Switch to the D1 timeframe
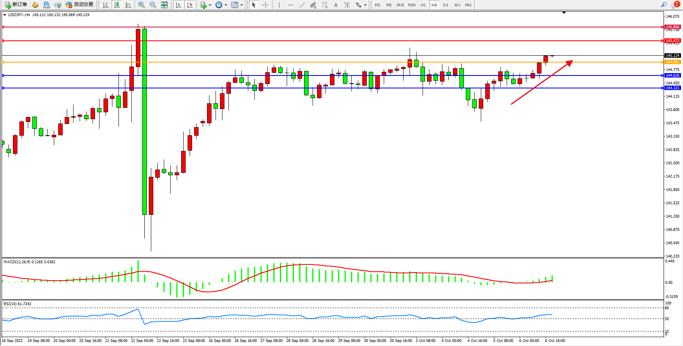Screen dimensions: 683x346 (x=446, y=5)
